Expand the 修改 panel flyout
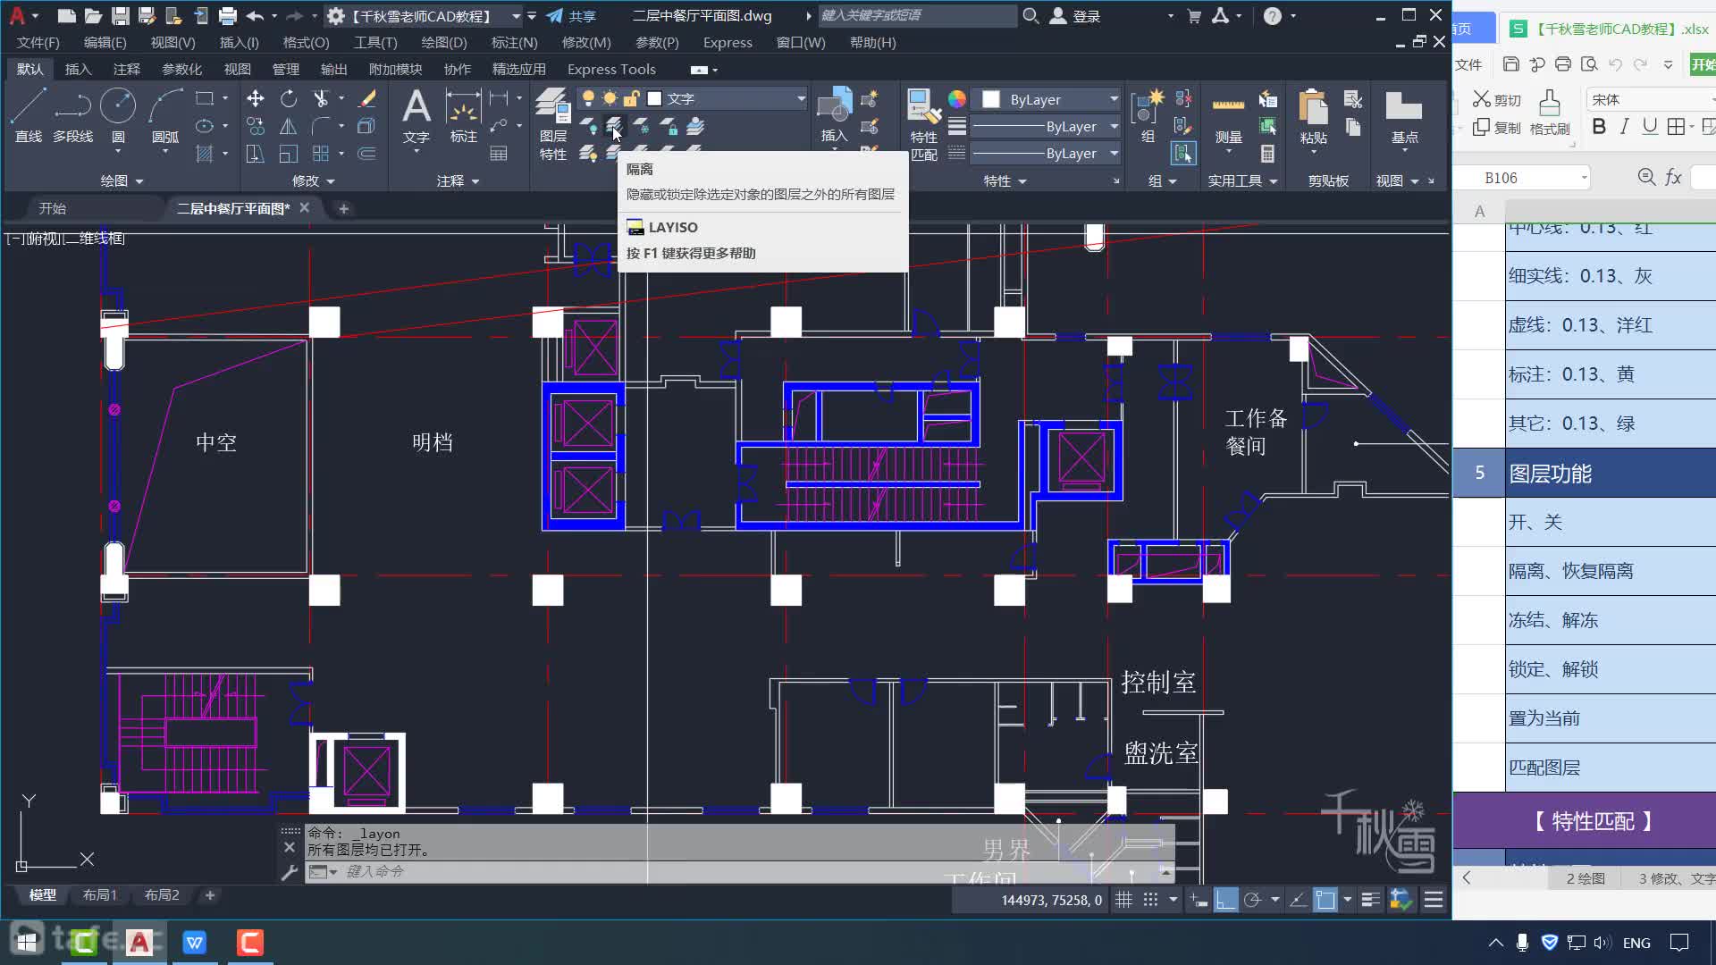 (x=314, y=180)
